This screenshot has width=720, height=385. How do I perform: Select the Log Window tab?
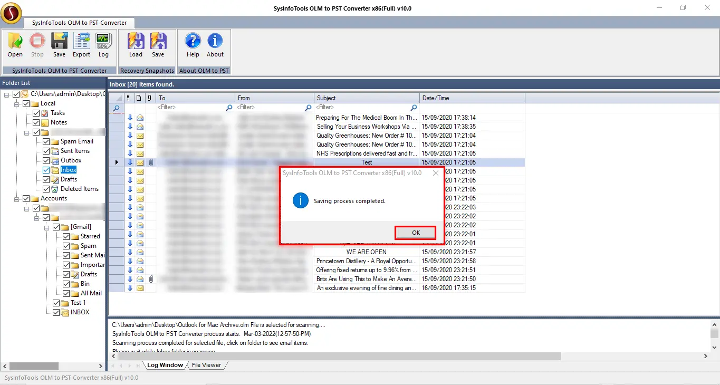coord(165,365)
